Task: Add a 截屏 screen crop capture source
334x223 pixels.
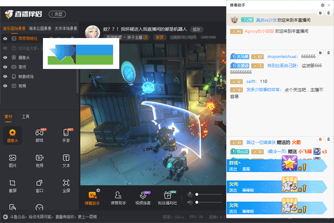Action: 12,186
